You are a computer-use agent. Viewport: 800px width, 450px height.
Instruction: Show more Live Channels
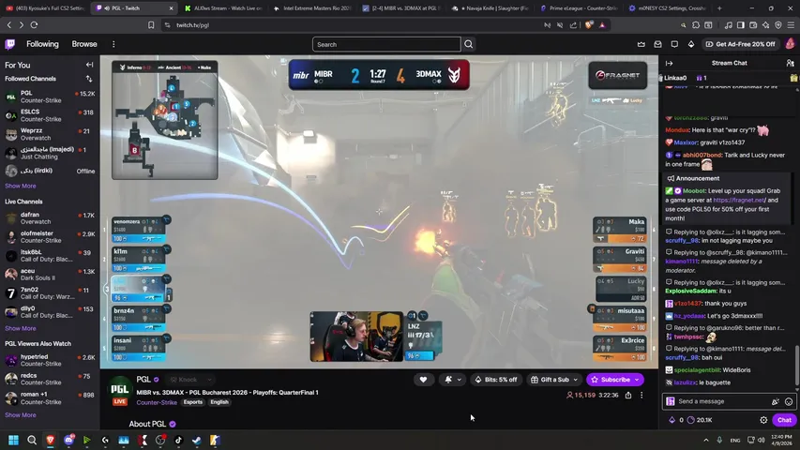point(21,328)
